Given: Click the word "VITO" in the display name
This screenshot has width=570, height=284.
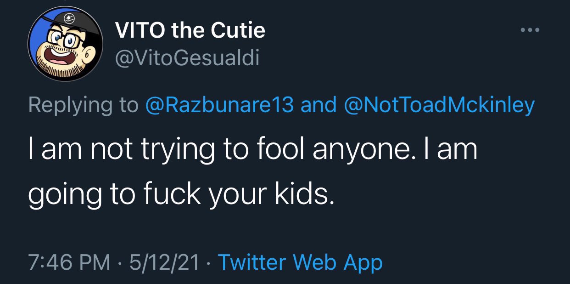Looking at the screenshot, I should [140, 31].
